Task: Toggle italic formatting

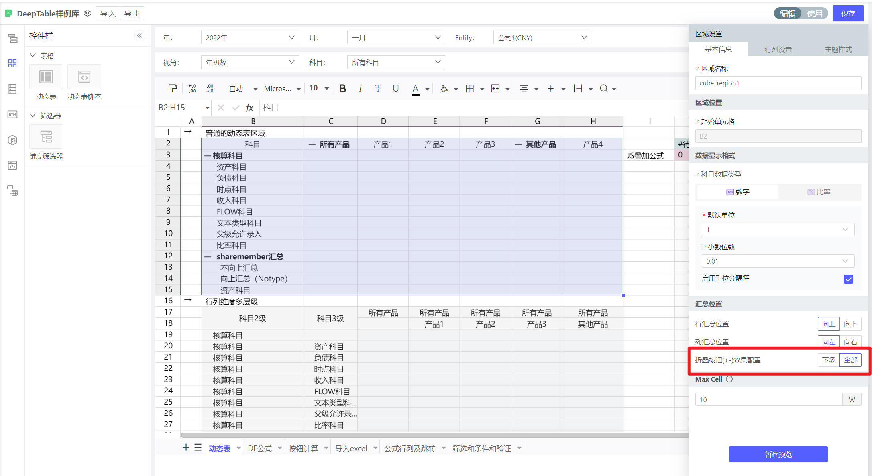Action: (360, 89)
